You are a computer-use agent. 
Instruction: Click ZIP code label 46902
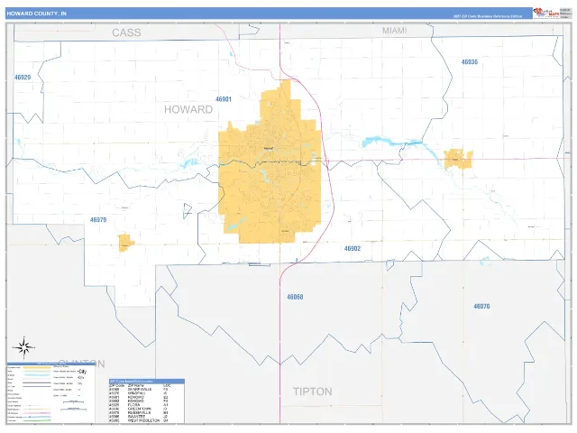(x=353, y=249)
